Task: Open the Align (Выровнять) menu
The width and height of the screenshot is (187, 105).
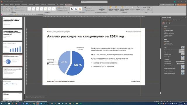Action: [127, 8]
